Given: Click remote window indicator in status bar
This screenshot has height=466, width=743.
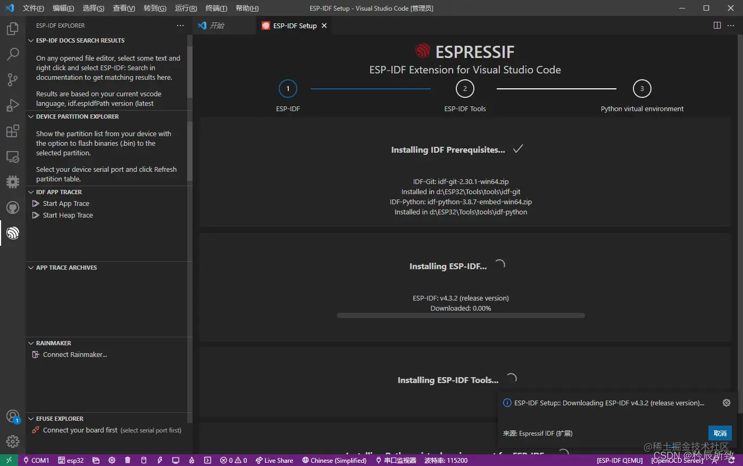Looking at the screenshot, I should point(9,460).
